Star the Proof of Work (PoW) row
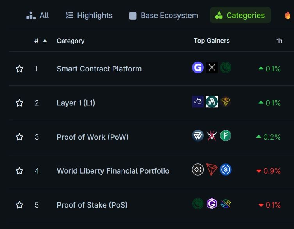 click(x=19, y=137)
